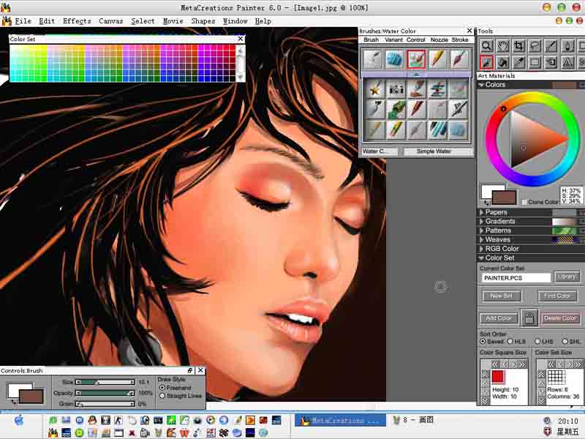Expand the RGB Color section
Viewport: 585px width, 439px height.
481,249
